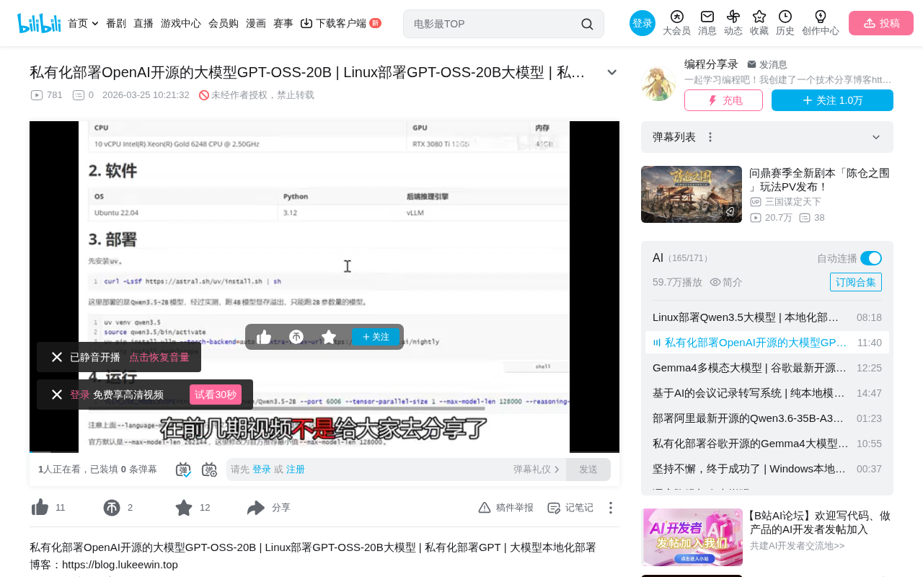Click the 稿件举报 report icon
923x577 pixels.
[485, 508]
